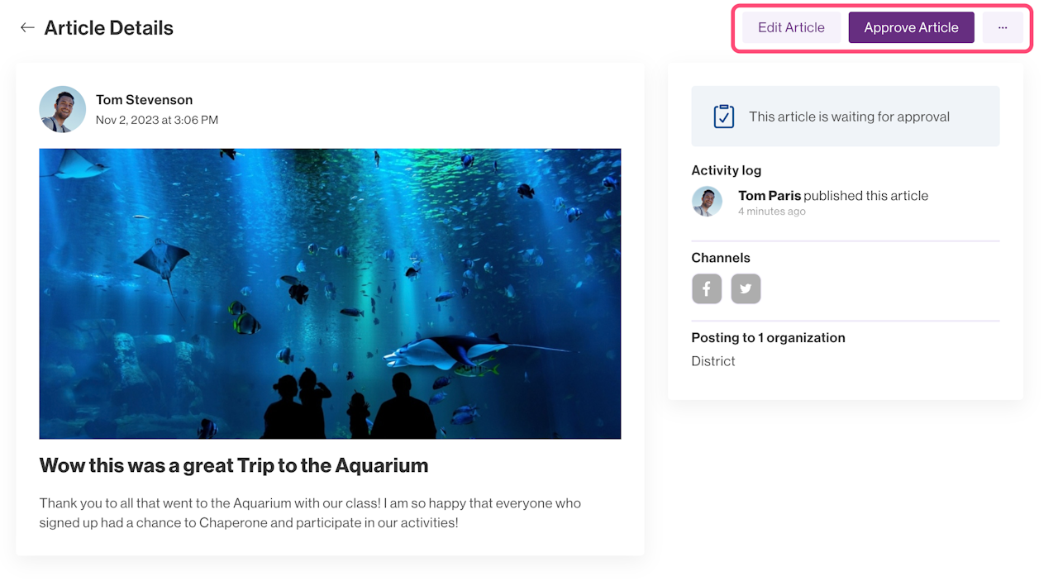Select the Tom Paris name in activity log
The width and height of the screenshot is (1058, 581).
click(770, 196)
